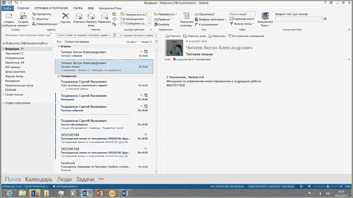This screenshot has width=353, height=198.
Task: Send the message to OneNote
Action: click(x=162, y=24)
